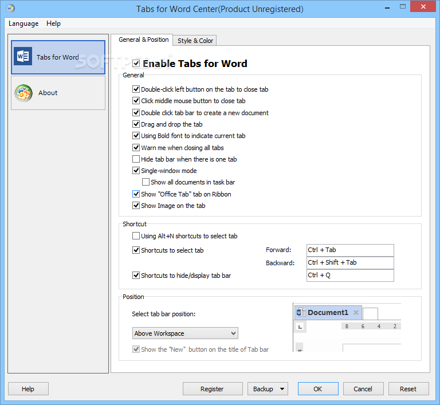This screenshot has width=440, height=405.
Task: Toggle Show "Office Tab" tab on Ribbon
Action: point(136,194)
